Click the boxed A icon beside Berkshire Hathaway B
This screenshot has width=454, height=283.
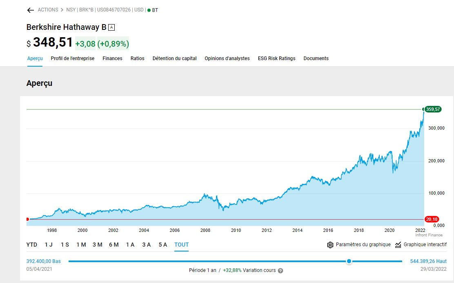point(111,27)
